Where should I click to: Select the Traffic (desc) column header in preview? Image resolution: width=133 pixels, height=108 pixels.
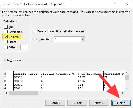[26, 74]
